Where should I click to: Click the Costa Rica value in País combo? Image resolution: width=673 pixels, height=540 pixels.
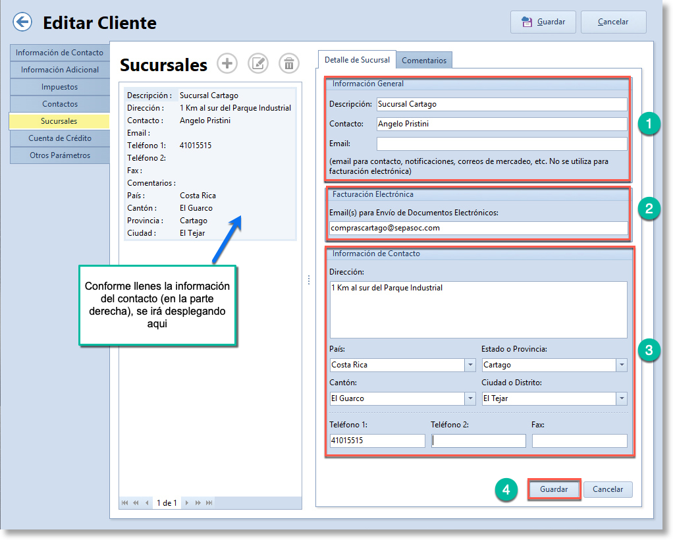tap(350, 365)
